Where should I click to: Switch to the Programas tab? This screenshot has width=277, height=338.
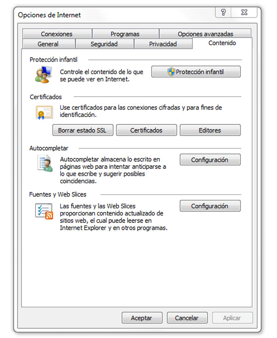tap(125, 34)
